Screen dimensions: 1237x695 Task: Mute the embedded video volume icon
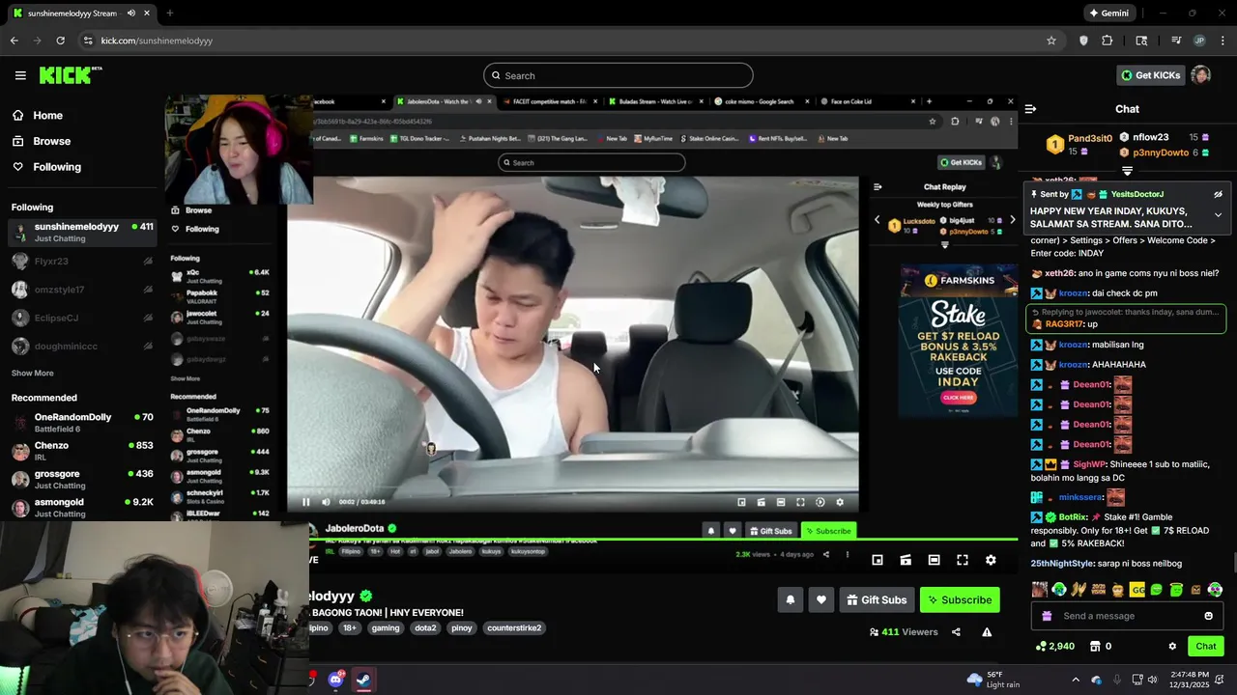(326, 502)
